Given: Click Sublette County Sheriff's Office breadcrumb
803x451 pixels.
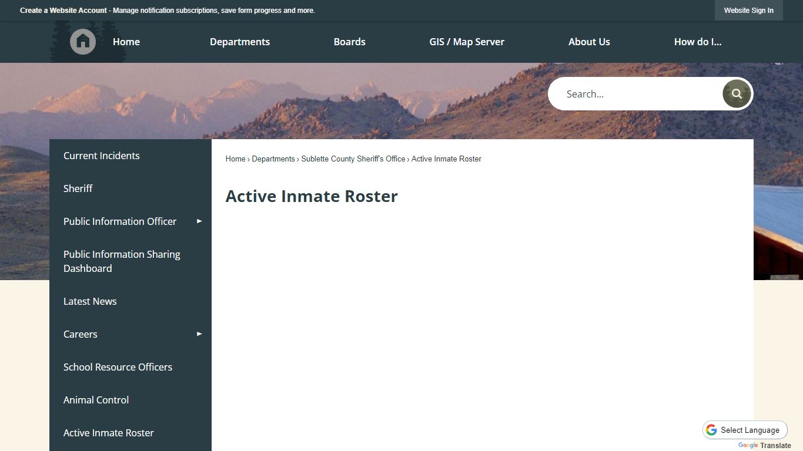Looking at the screenshot, I should point(353,159).
